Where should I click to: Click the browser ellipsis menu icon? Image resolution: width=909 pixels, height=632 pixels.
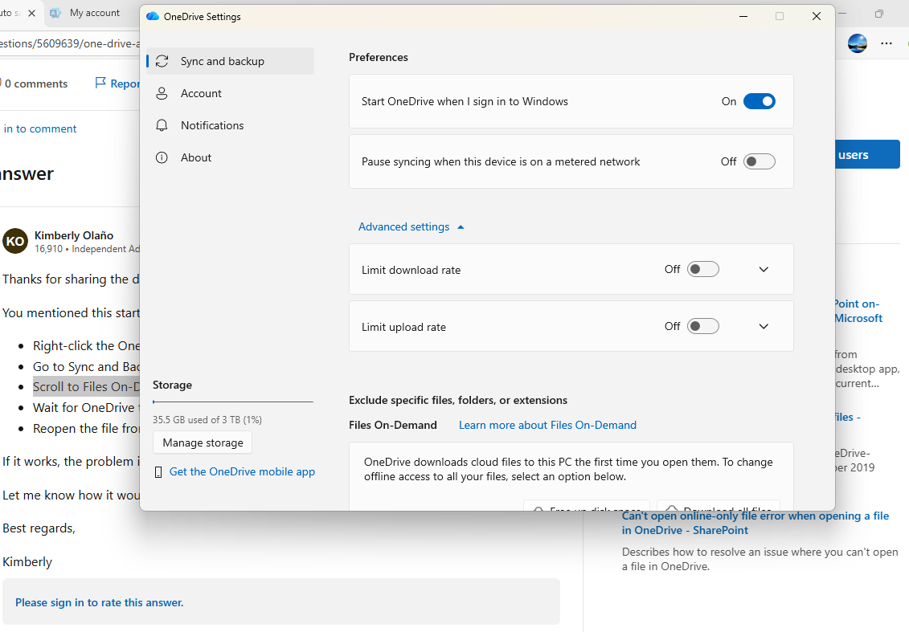[x=886, y=43]
